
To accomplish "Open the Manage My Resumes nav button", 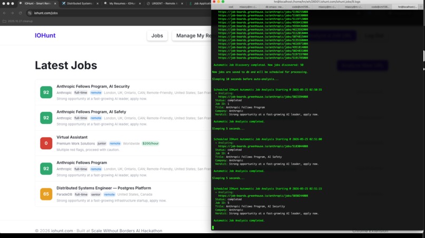I will 191,35.
